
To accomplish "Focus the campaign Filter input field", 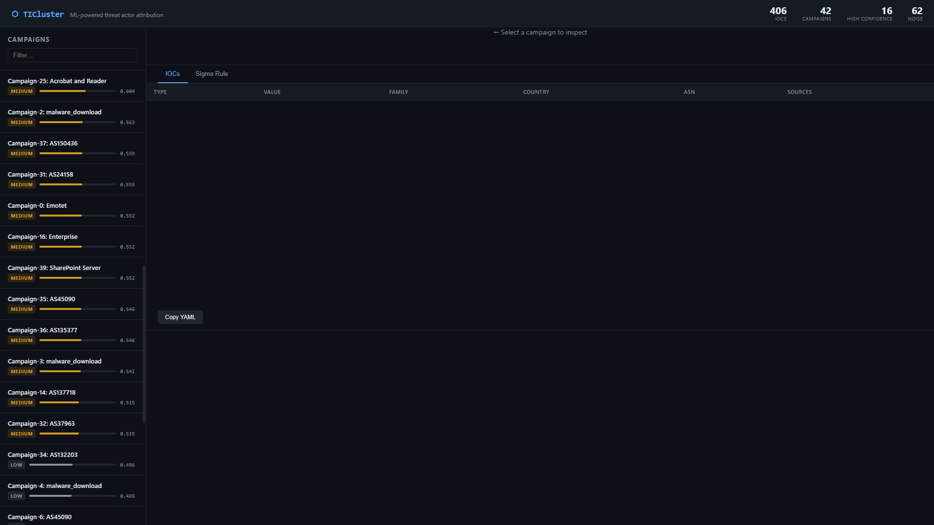I will click(x=73, y=55).
